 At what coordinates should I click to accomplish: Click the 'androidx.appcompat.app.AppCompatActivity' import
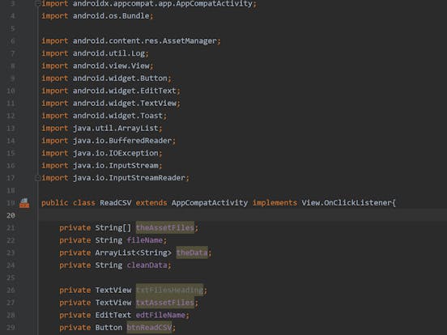click(163, 4)
